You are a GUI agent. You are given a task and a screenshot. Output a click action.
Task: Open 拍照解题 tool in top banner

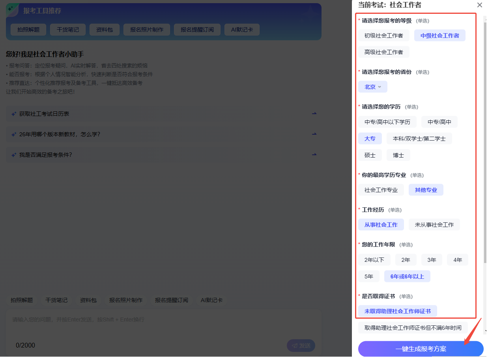(x=28, y=30)
